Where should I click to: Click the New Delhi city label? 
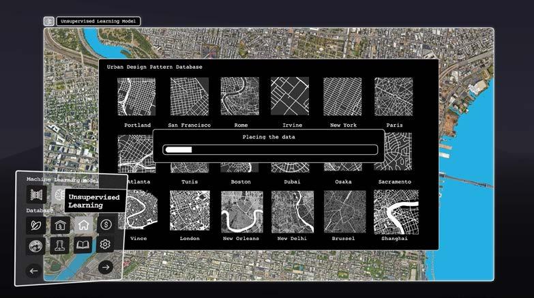292,239
